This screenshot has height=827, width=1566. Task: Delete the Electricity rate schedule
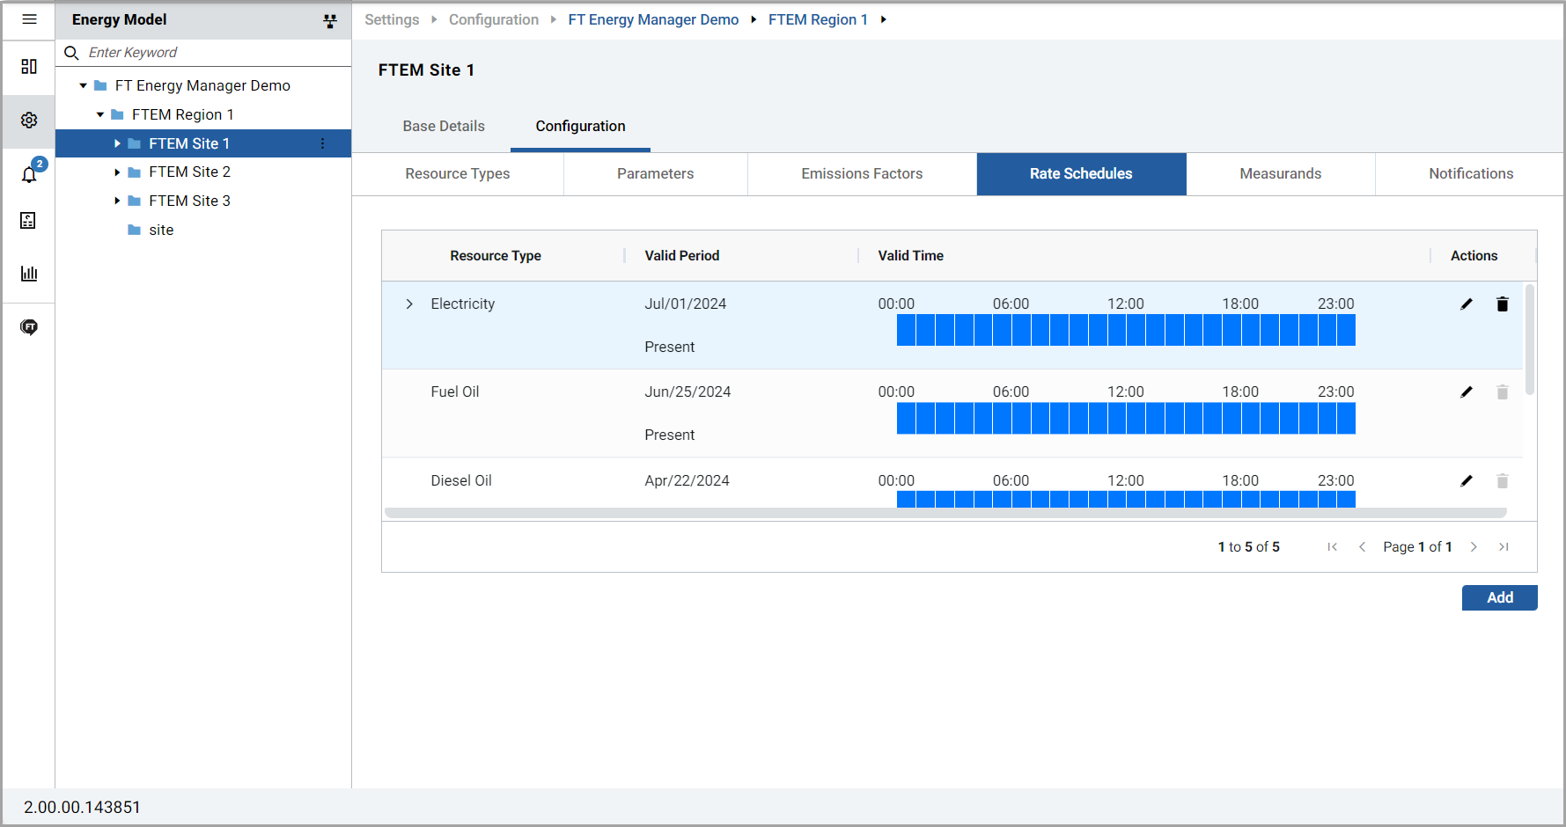click(x=1503, y=304)
